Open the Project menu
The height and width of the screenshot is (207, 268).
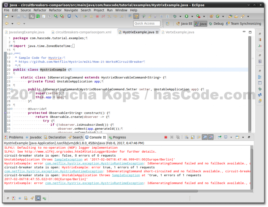point(99,10)
